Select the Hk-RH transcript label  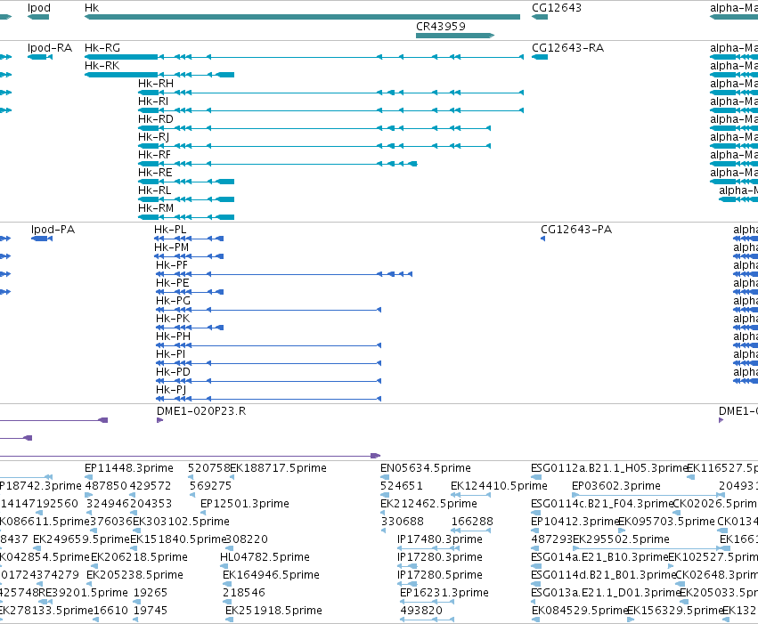click(x=156, y=84)
